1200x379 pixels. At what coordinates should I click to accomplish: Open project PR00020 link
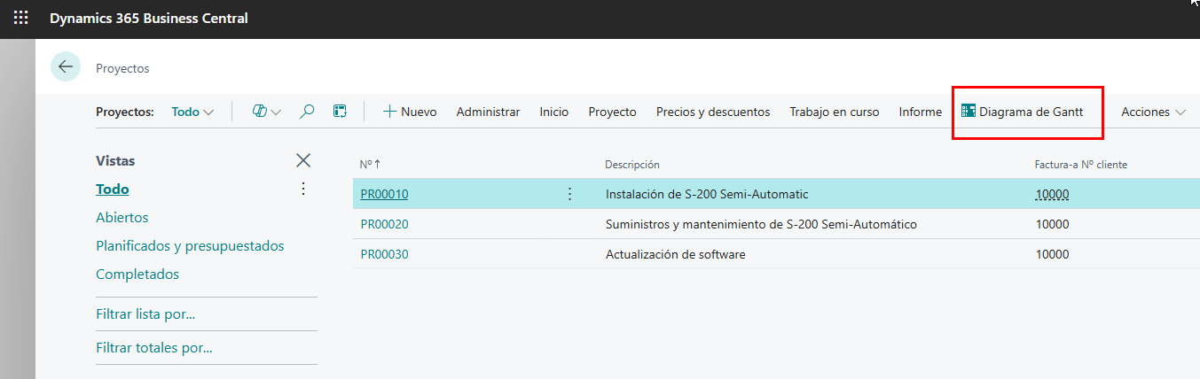(x=384, y=224)
